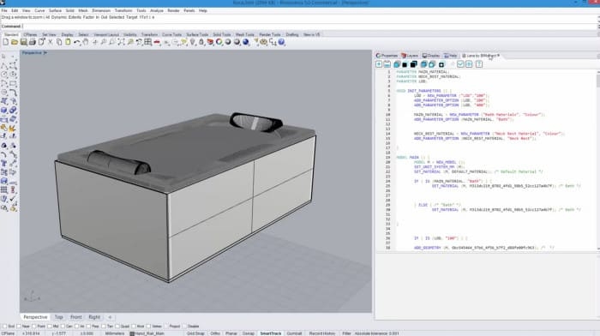Click the padlock Lock icon
Screen dimensions: 600x336
coord(201,42)
